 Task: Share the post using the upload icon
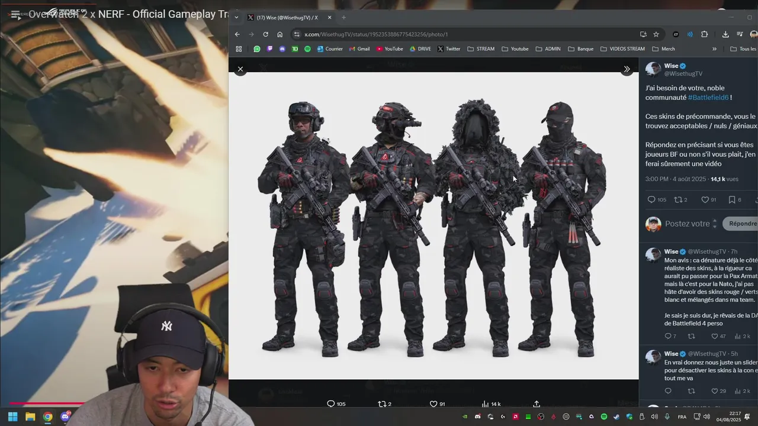[537, 404]
